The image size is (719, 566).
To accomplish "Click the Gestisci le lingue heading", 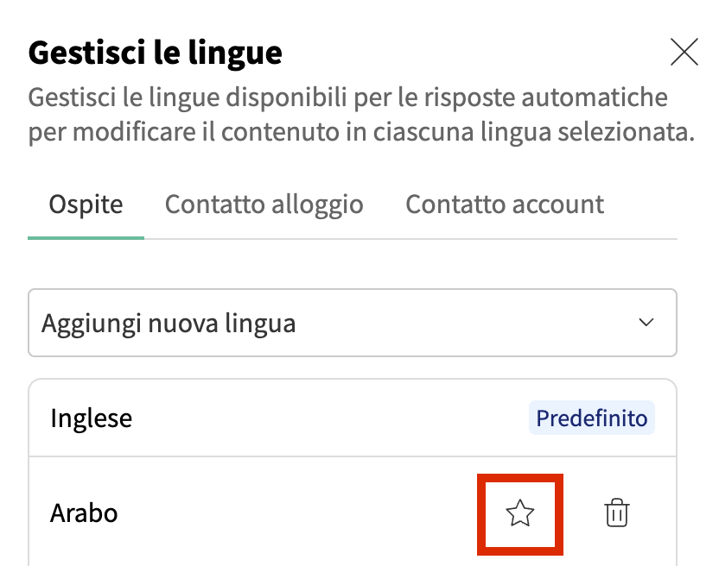I will click(x=156, y=53).
